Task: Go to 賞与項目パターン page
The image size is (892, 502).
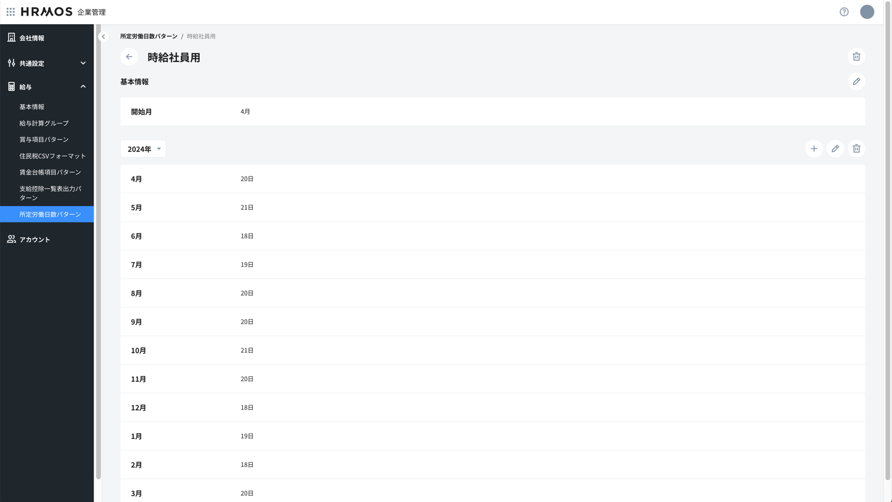Action: [44, 140]
